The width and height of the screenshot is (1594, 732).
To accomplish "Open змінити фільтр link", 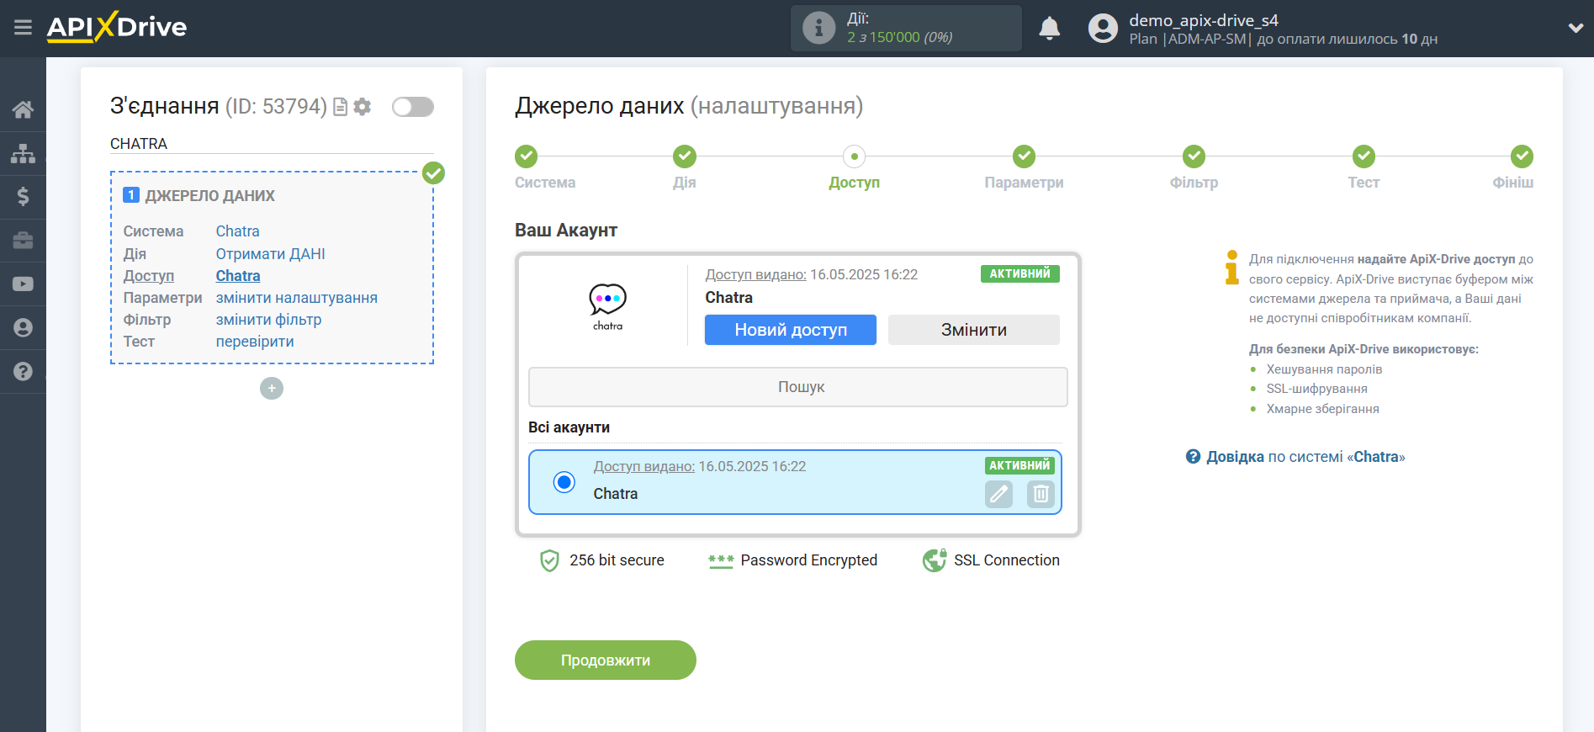I will [269, 319].
